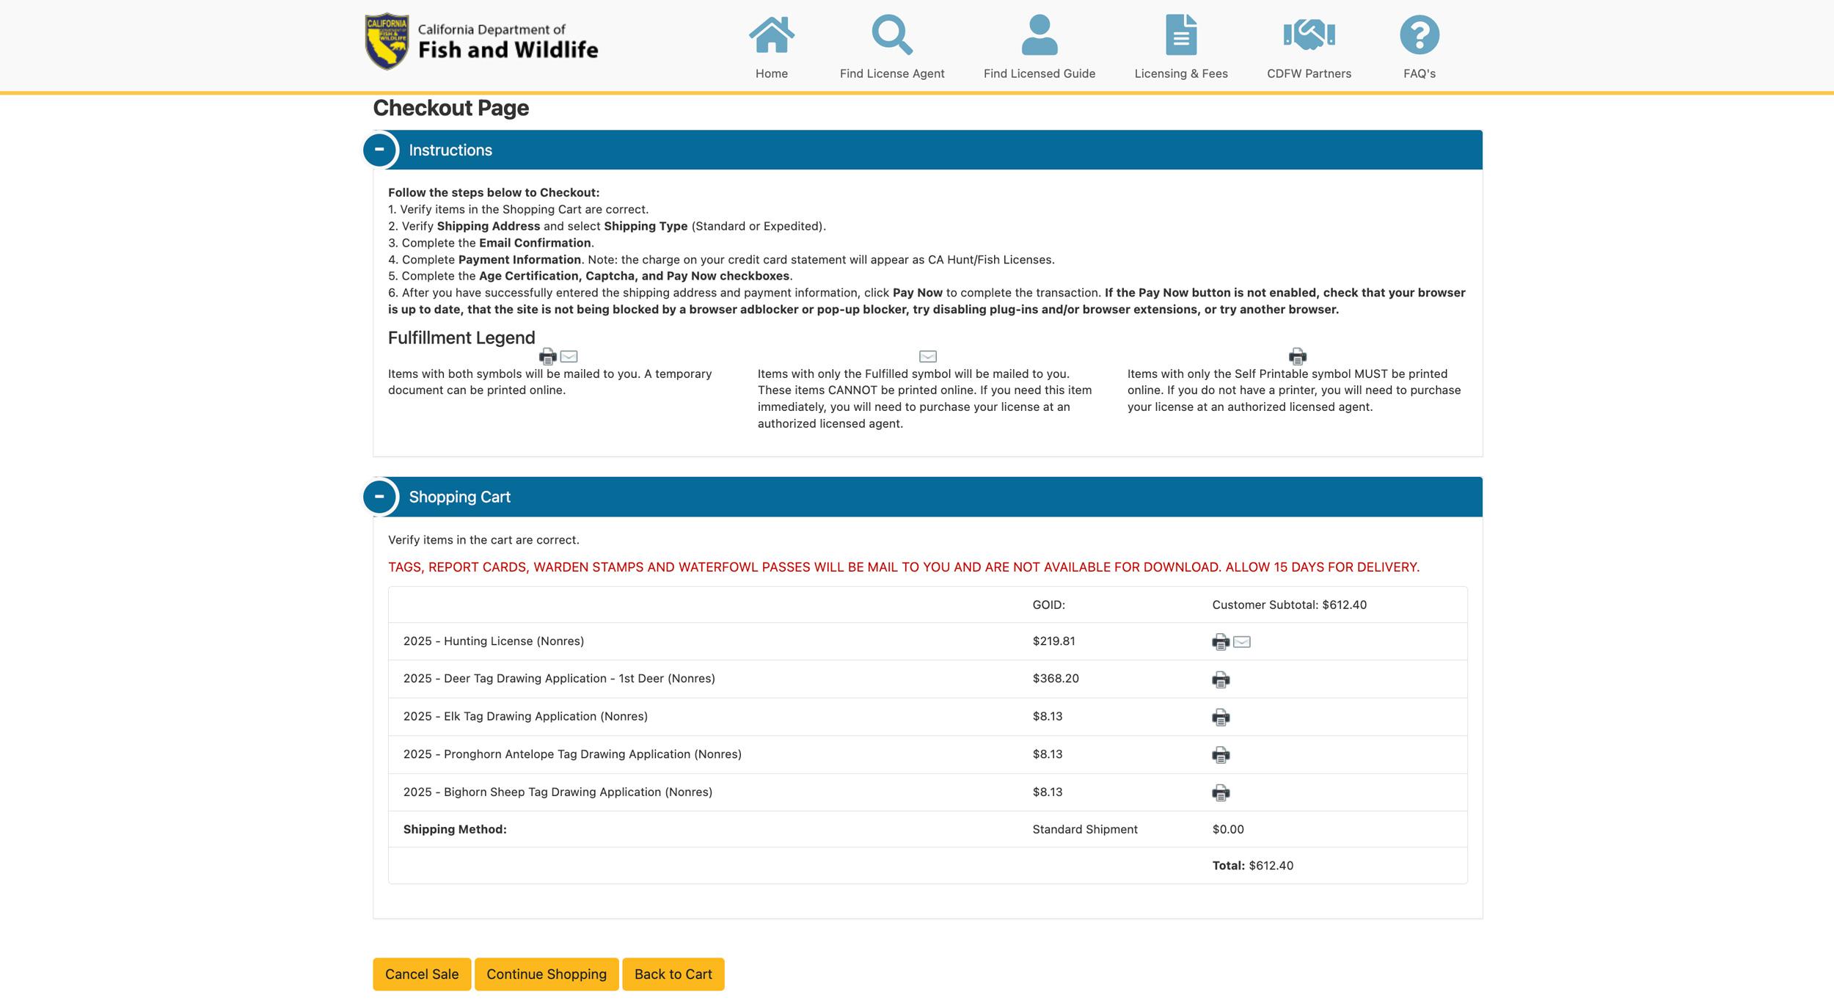
Task: Click the Home navigation icon
Action: [771, 33]
